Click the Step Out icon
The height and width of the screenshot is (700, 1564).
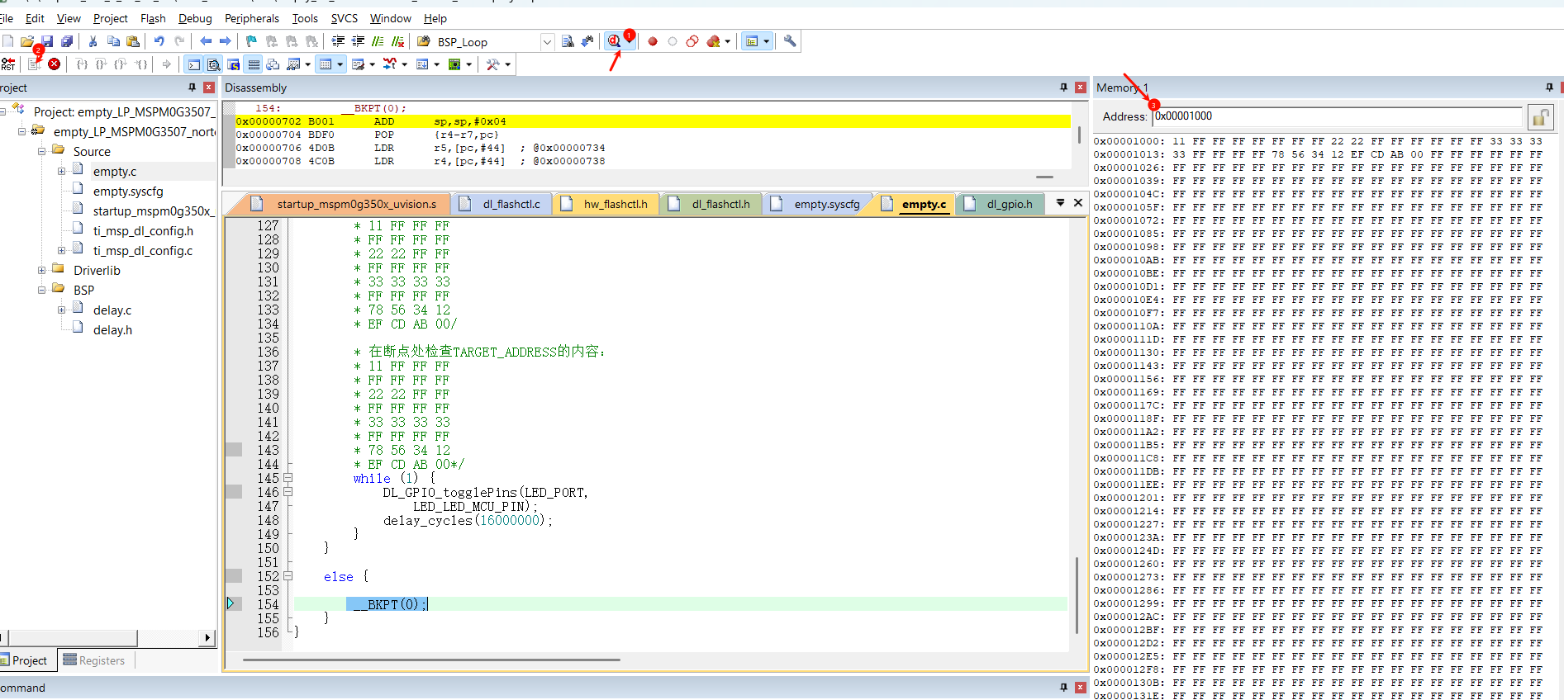pyautogui.click(x=121, y=64)
